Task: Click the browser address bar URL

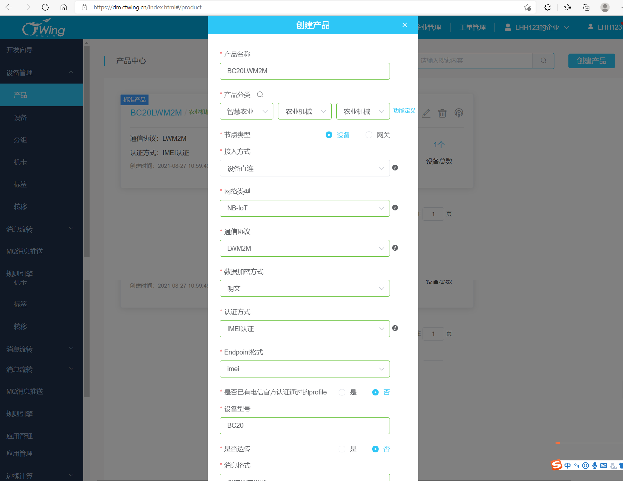Action: click(x=148, y=7)
